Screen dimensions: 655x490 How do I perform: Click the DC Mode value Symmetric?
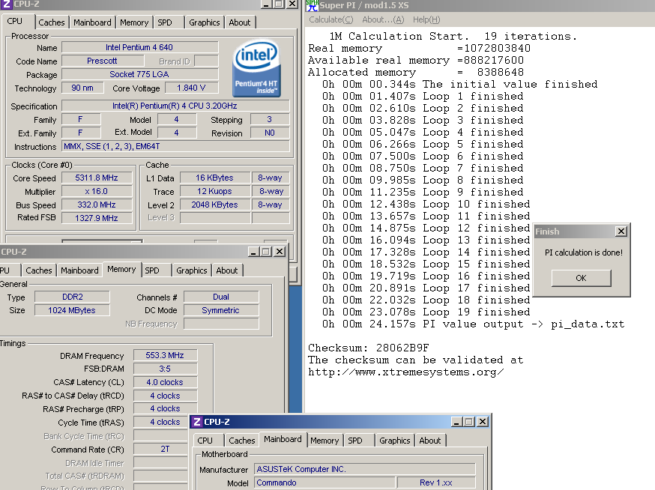[221, 310]
